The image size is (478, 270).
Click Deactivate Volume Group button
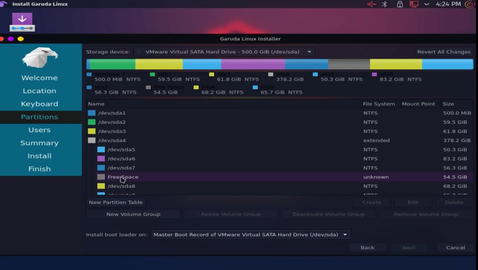click(328, 214)
